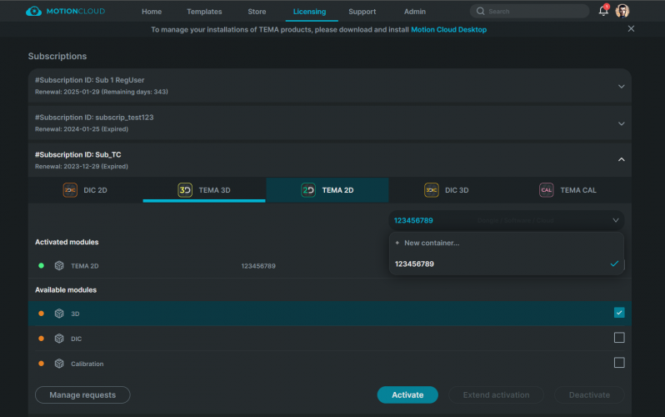Switch to the DIC 2D tab

coord(85,190)
